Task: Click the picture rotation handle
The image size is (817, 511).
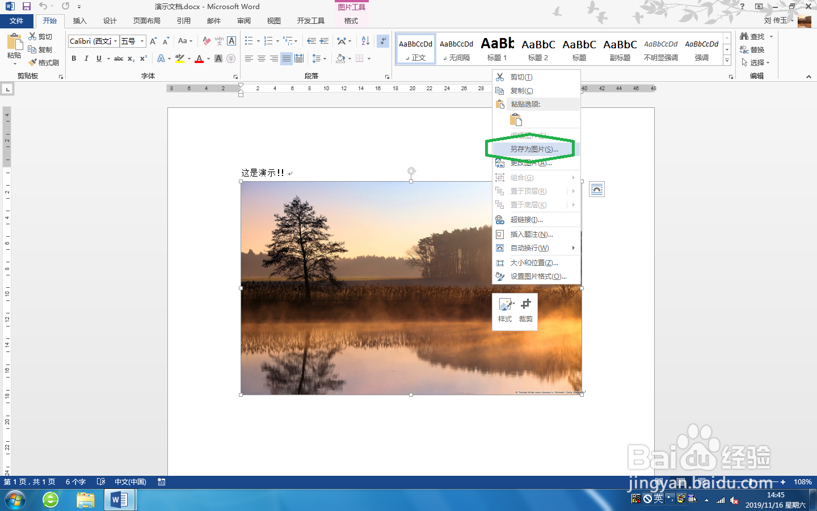Action: [411, 171]
